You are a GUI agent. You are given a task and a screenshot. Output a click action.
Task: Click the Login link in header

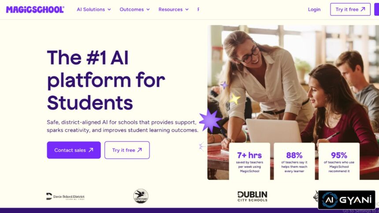(x=314, y=9)
